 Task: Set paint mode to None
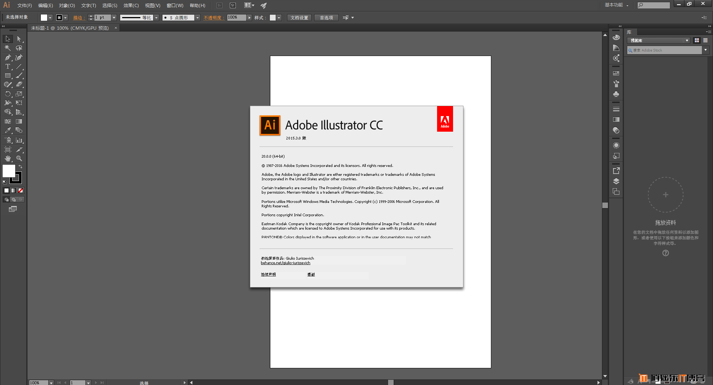coord(21,191)
